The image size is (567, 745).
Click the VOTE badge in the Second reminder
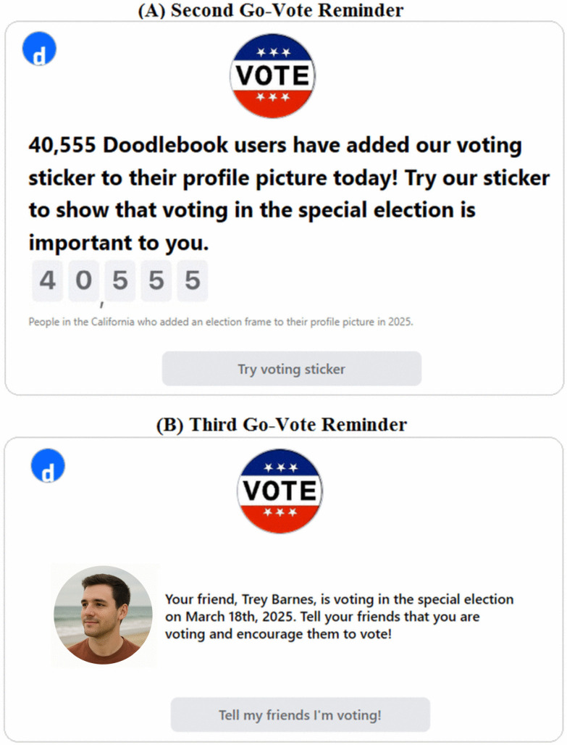(x=272, y=75)
